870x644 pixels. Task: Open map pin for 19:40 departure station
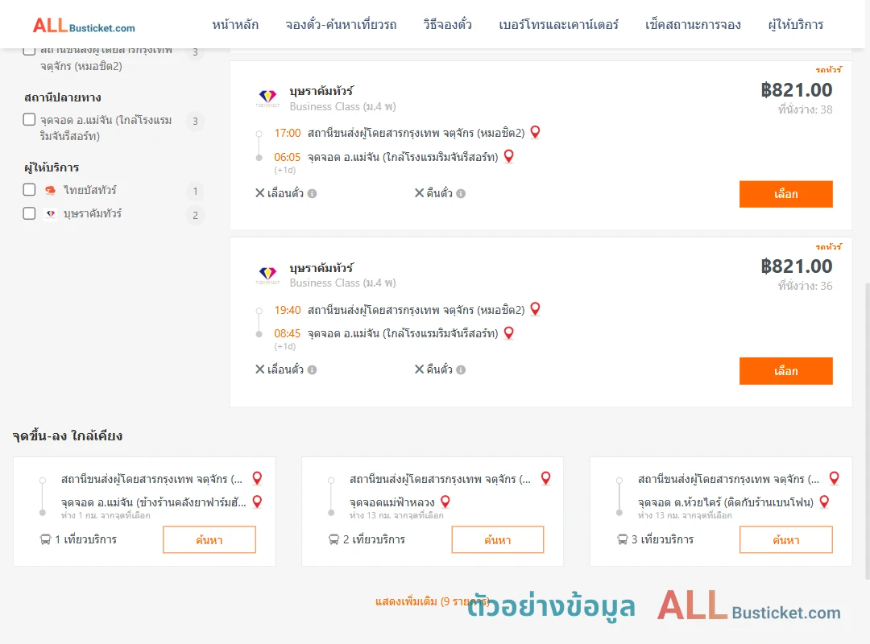[536, 308]
